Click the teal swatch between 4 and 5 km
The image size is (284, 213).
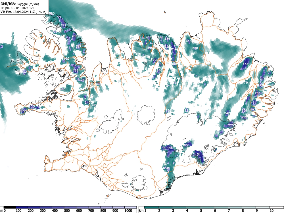[x=193, y=207]
